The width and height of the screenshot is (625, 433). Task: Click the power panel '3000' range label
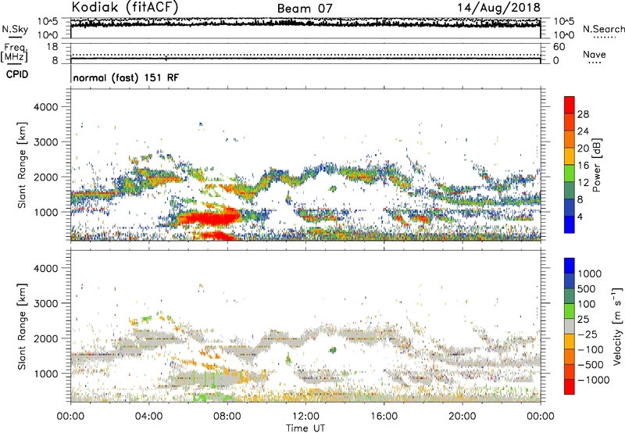tap(45, 142)
